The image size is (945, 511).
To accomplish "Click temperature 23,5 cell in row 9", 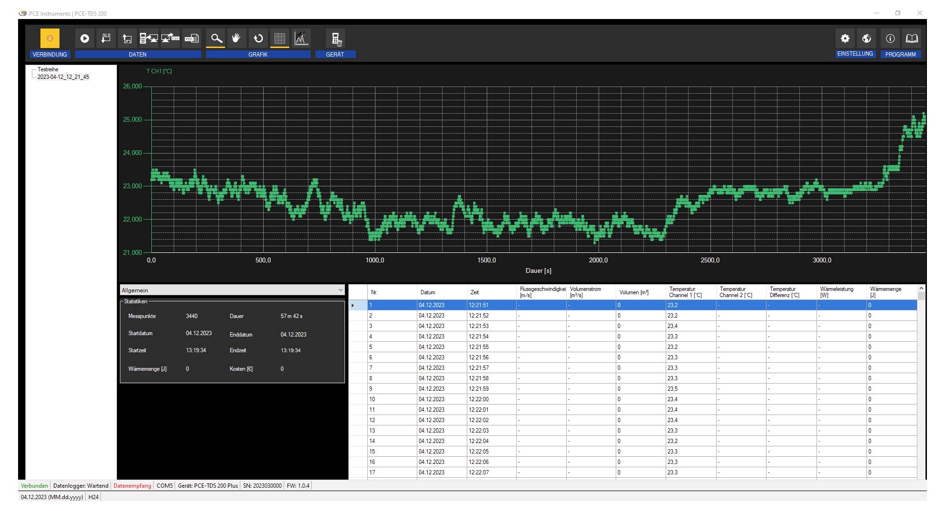I will click(691, 389).
